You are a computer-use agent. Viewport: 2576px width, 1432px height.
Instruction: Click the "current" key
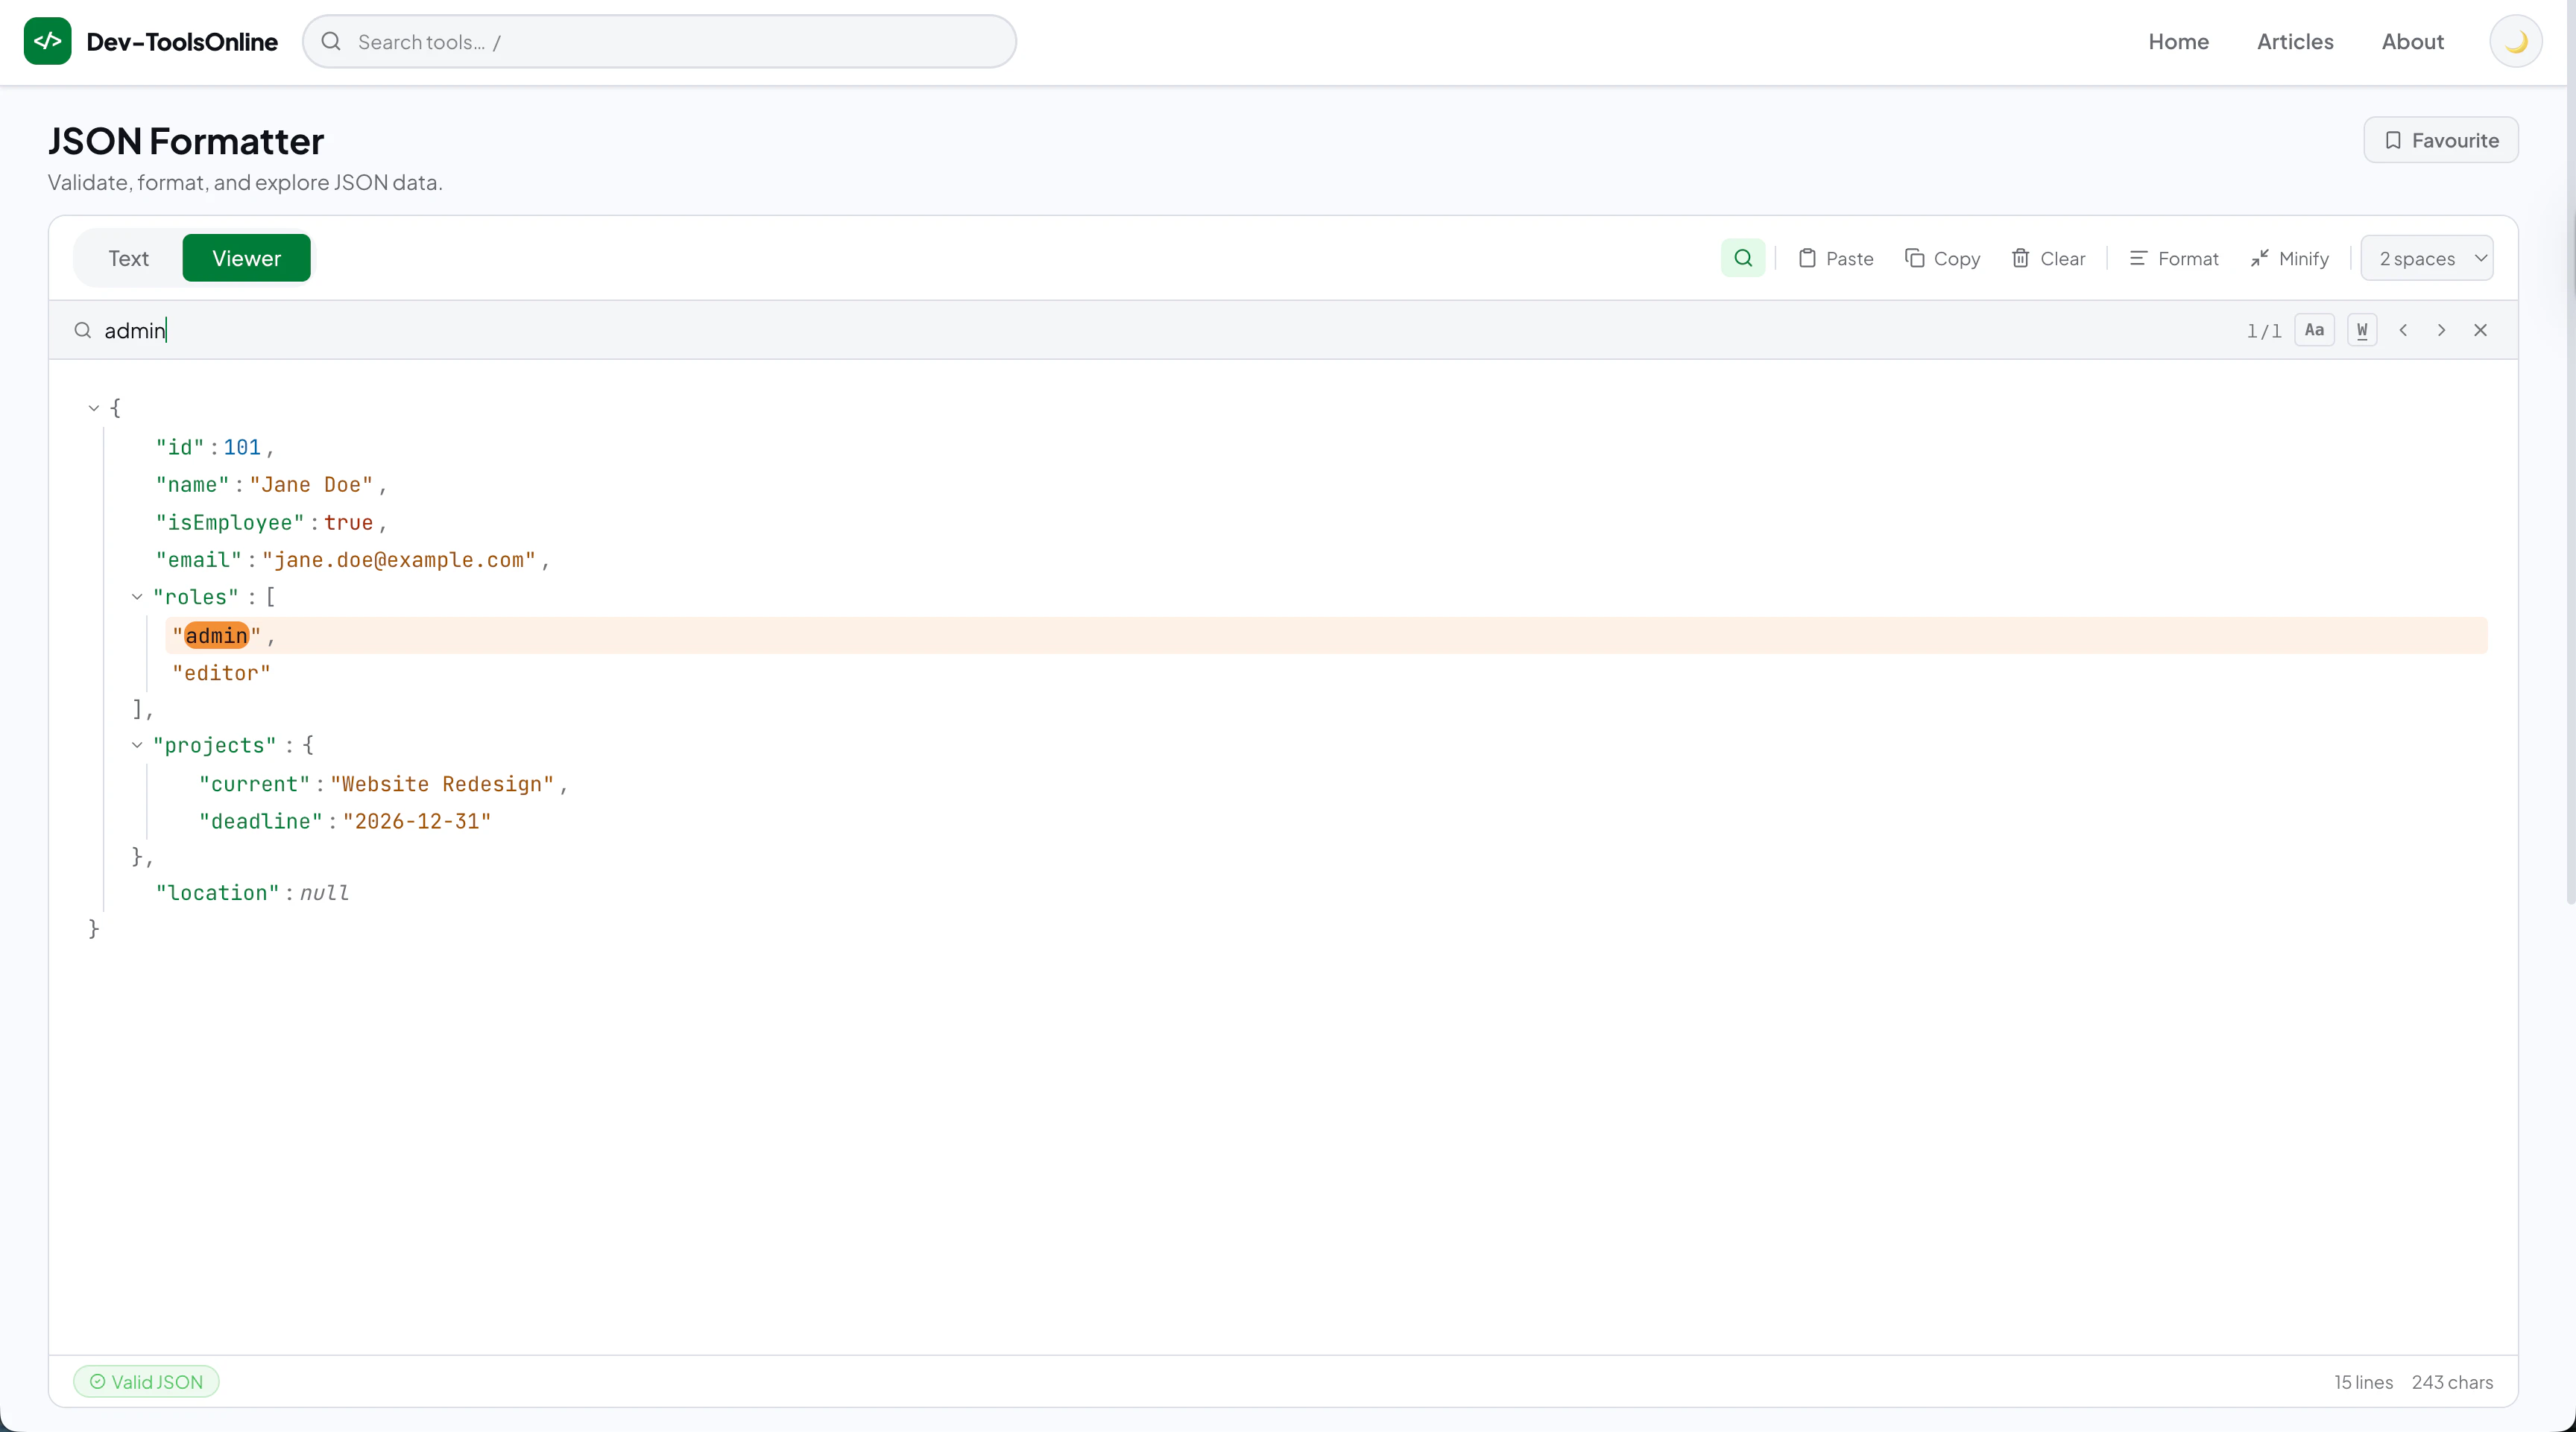click(254, 785)
